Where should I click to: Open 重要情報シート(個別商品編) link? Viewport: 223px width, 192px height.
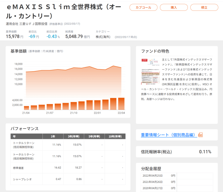tap(169, 135)
